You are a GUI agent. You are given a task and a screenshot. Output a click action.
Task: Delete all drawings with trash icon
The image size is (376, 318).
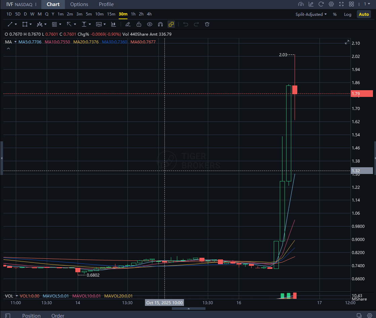click(207, 24)
